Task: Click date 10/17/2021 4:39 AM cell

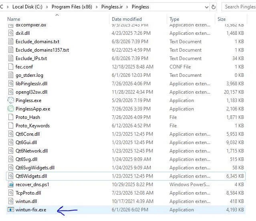Action: (133, 201)
